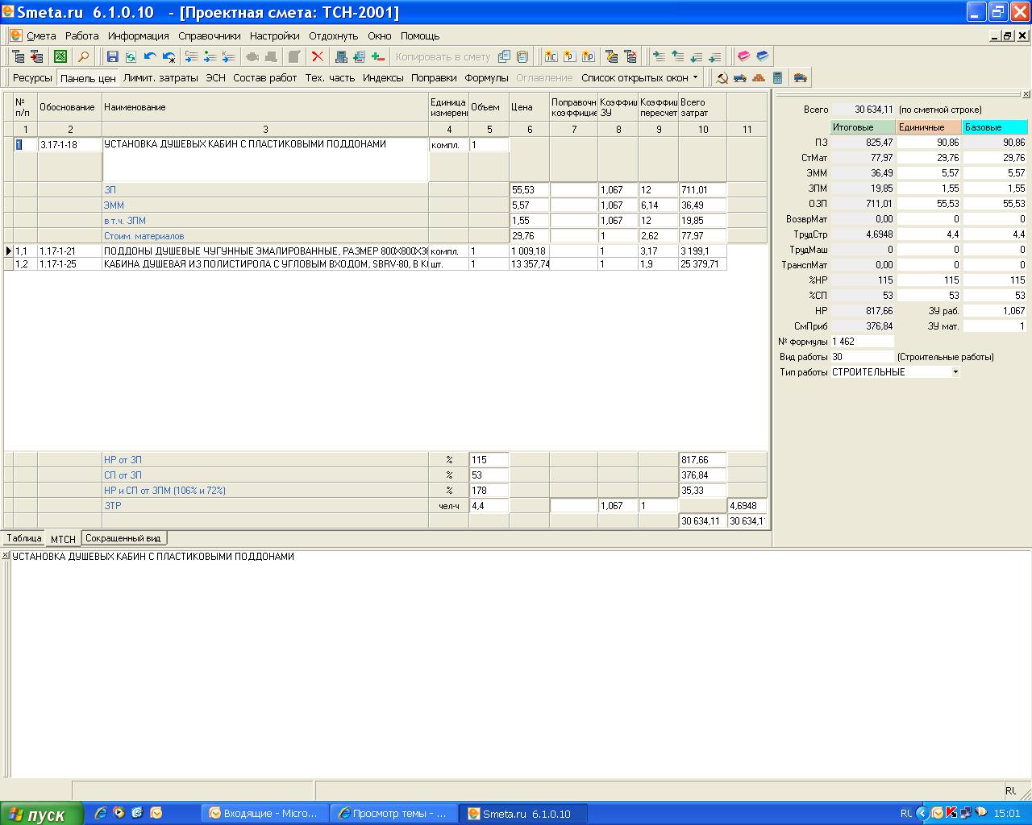The image size is (1032, 825).
Task: Click the tree structure icon with the red X
Action: (630, 56)
